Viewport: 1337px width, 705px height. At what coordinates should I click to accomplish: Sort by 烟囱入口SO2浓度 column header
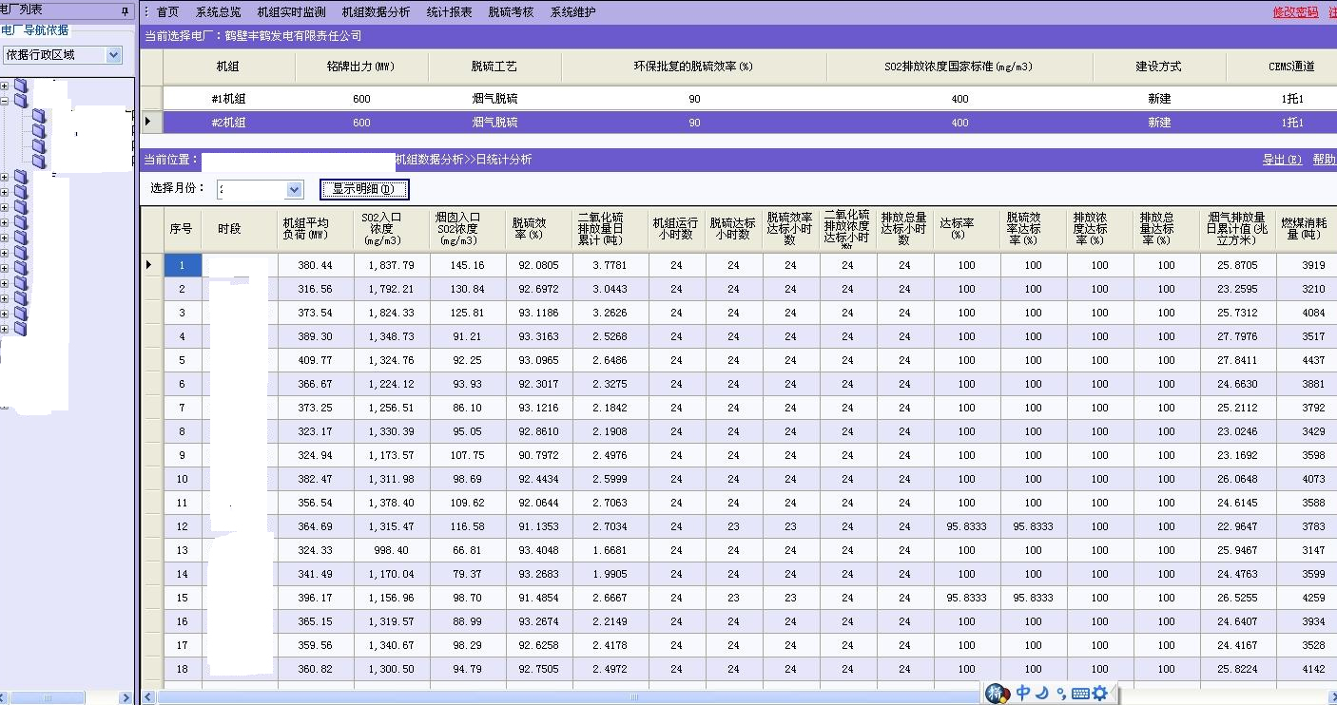pos(467,229)
